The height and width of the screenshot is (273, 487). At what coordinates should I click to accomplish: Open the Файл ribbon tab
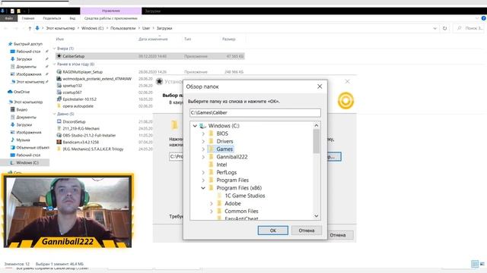click(x=9, y=18)
